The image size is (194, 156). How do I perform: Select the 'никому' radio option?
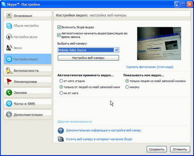[127, 87]
